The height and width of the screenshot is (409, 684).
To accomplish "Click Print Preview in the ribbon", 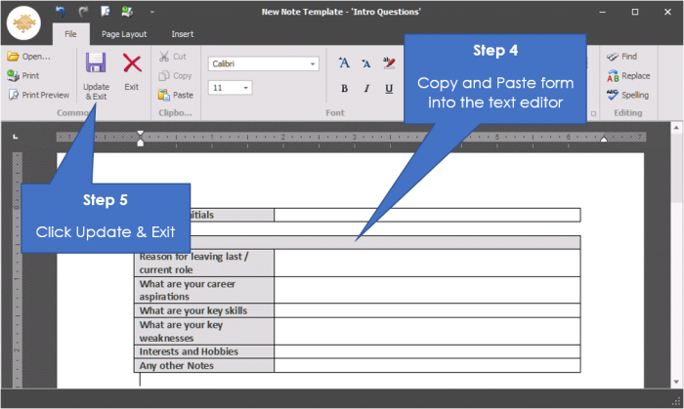I will coord(39,95).
